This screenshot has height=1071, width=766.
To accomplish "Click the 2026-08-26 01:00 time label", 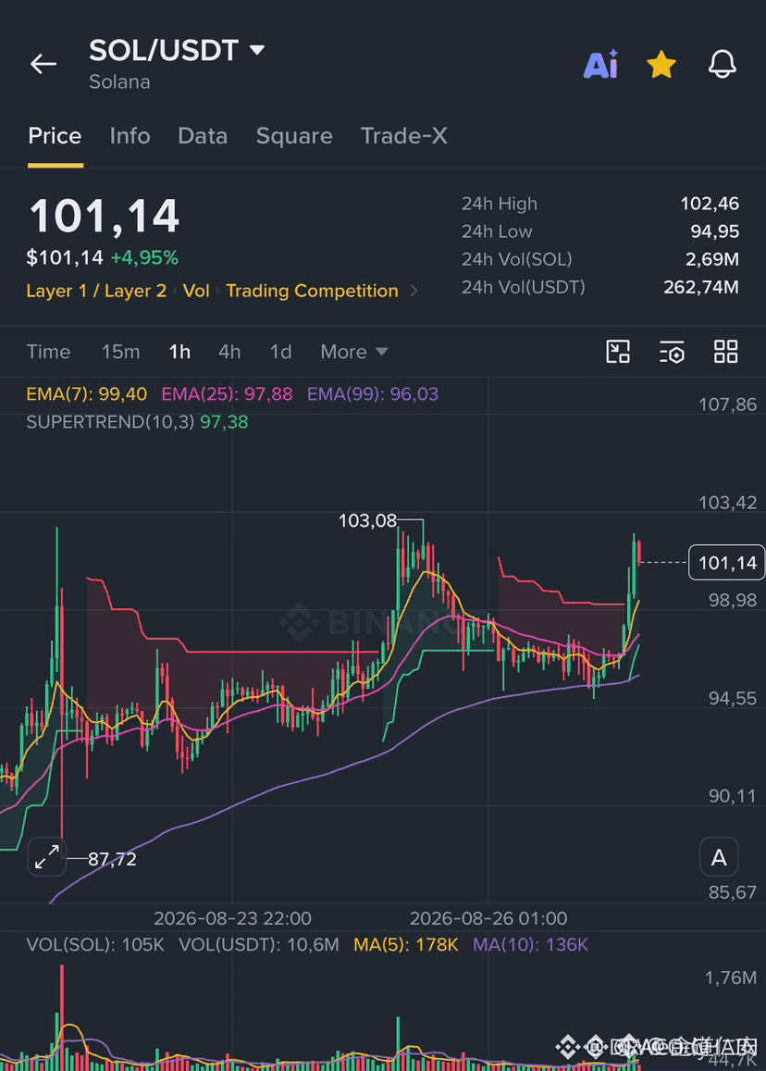I will 488,918.
